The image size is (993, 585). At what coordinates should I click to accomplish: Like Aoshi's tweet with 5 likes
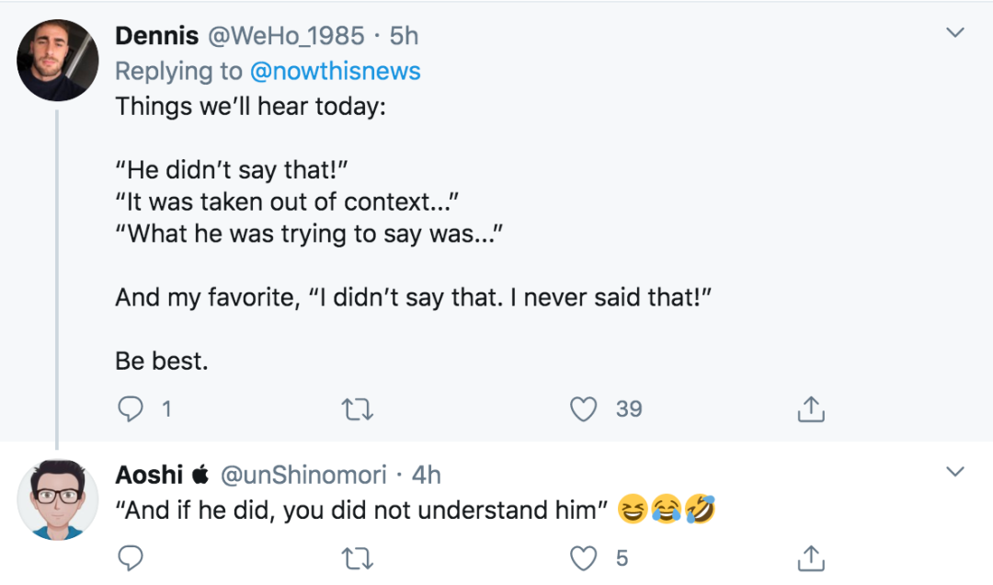[x=584, y=557]
